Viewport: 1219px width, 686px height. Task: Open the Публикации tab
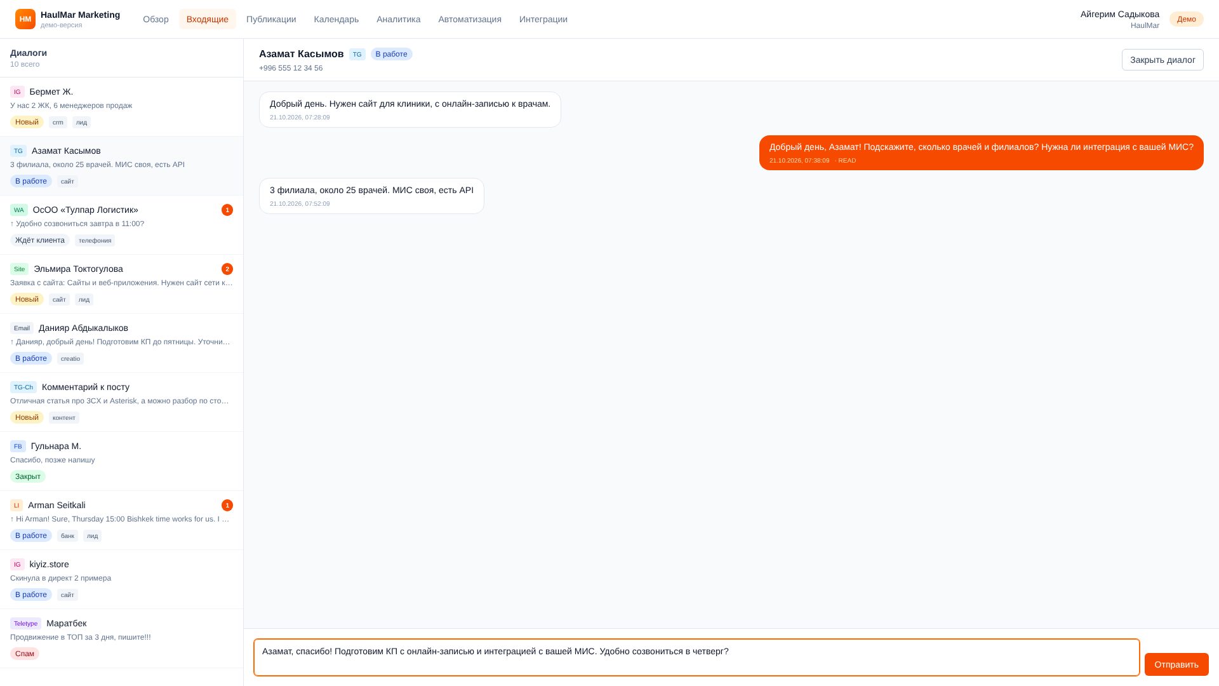pyautogui.click(x=271, y=19)
